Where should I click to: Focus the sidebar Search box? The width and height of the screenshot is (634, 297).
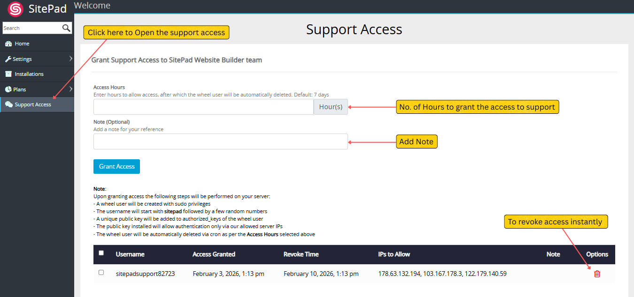(x=31, y=28)
